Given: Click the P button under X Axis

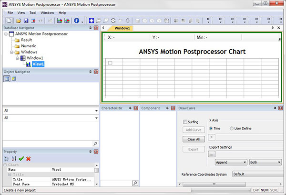Looking at the screenshot, I should [x=212, y=137].
